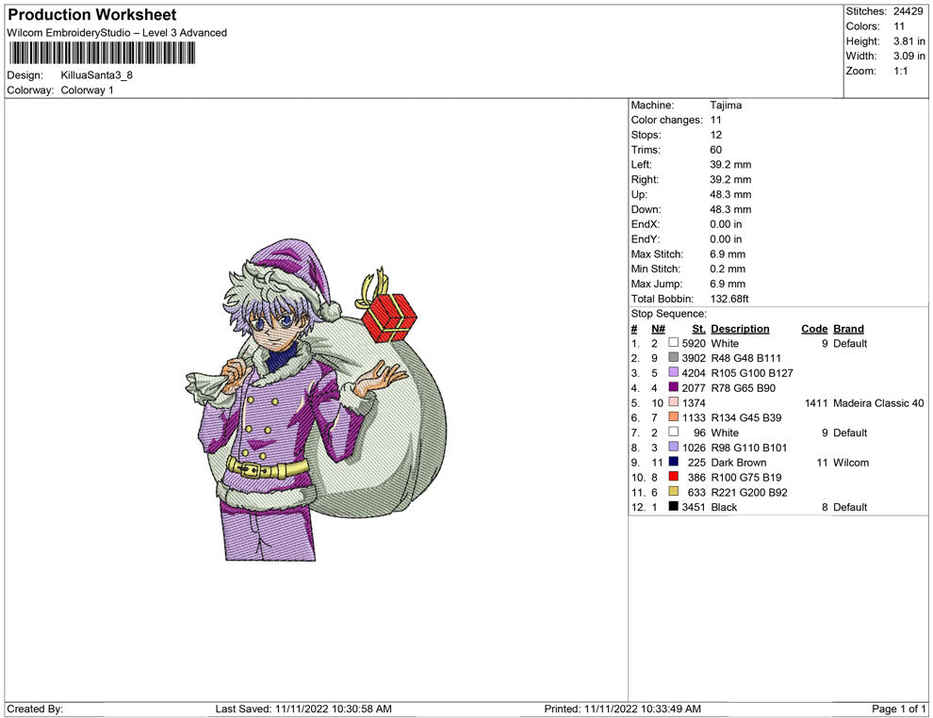Click the gray swatch for R48 G48 B111
This screenshot has width=933, height=718.
673,357
